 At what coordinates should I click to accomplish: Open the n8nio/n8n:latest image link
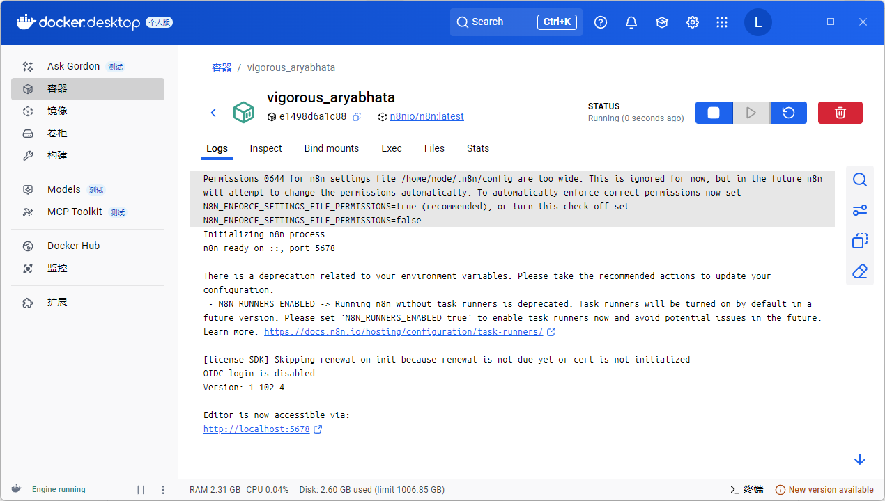click(x=426, y=117)
